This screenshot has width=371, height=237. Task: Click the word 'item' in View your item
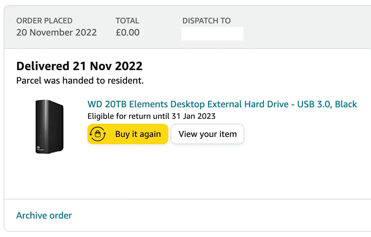pyautogui.click(x=228, y=134)
